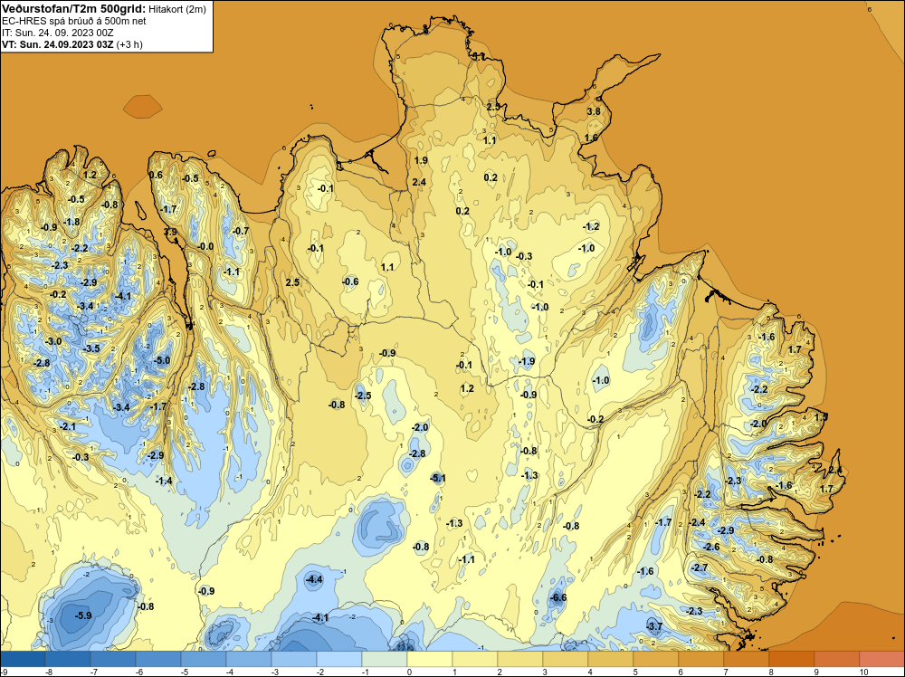Pick the legend swatch between -9 and -8

click(23, 659)
